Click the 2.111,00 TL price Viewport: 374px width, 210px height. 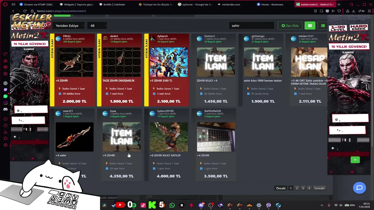[x=310, y=101]
